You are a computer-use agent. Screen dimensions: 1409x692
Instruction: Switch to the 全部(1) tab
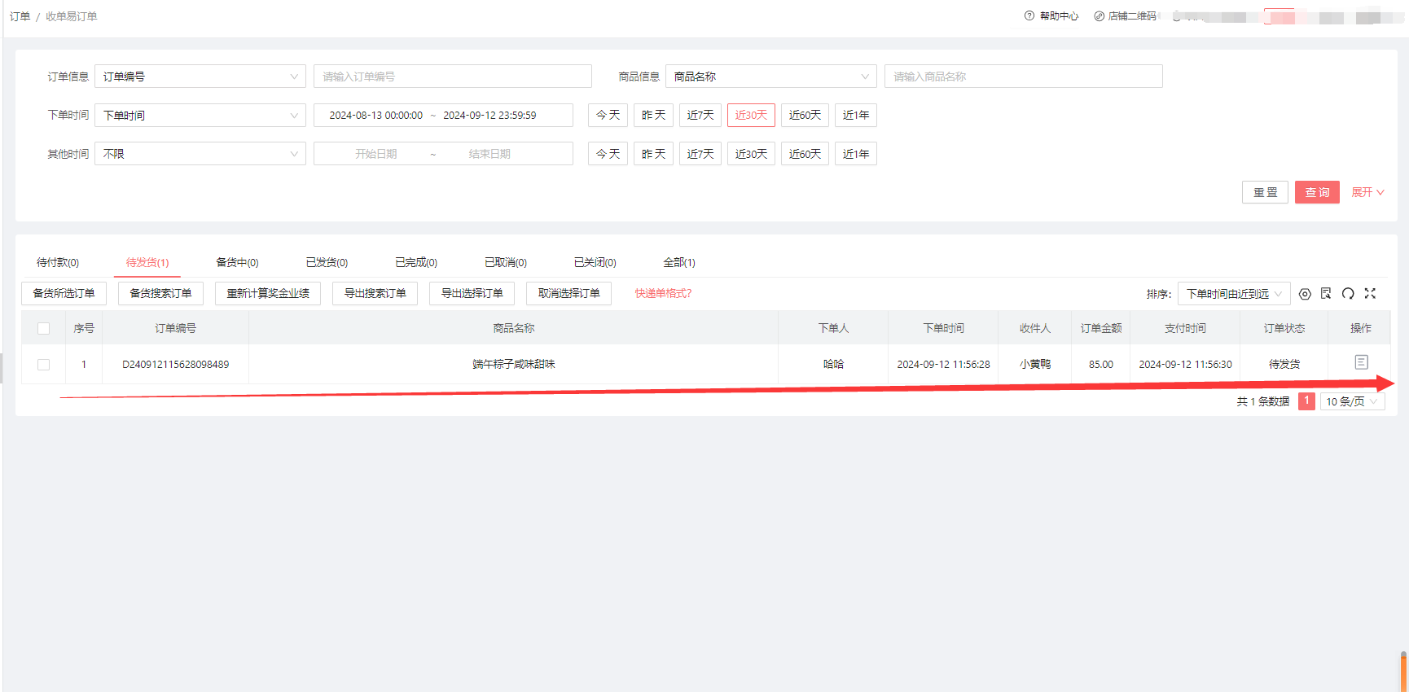pyautogui.click(x=678, y=262)
